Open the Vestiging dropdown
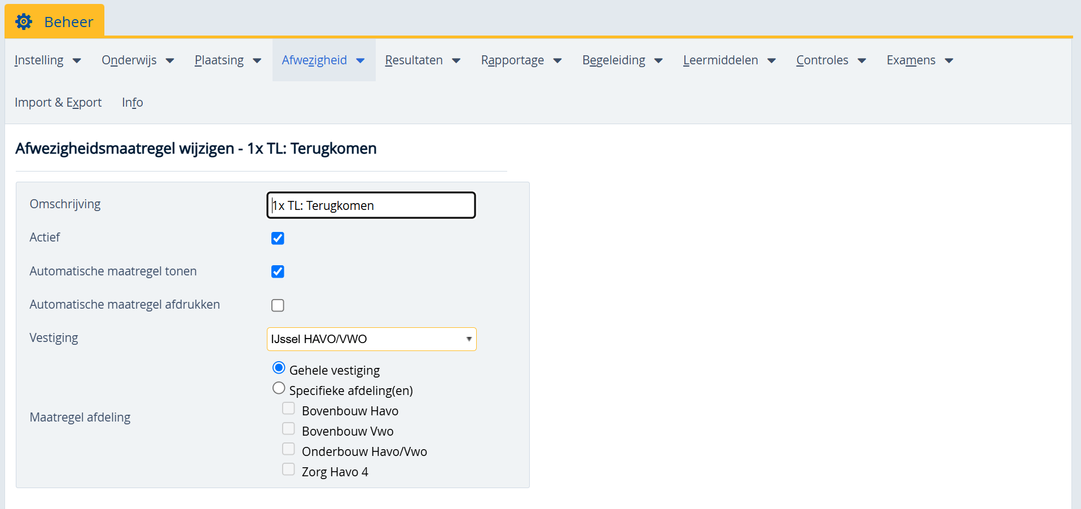Image resolution: width=1081 pixels, height=509 pixels. 371,339
